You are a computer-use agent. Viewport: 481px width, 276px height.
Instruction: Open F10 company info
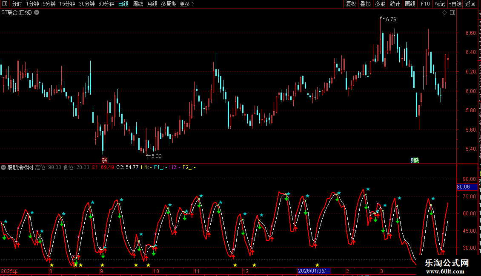pyautogui.click(x=425, y=4)
